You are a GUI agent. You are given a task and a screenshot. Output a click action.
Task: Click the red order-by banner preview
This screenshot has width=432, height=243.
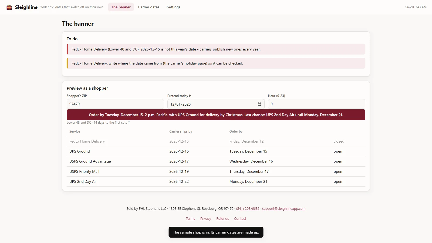coord(216,115)
